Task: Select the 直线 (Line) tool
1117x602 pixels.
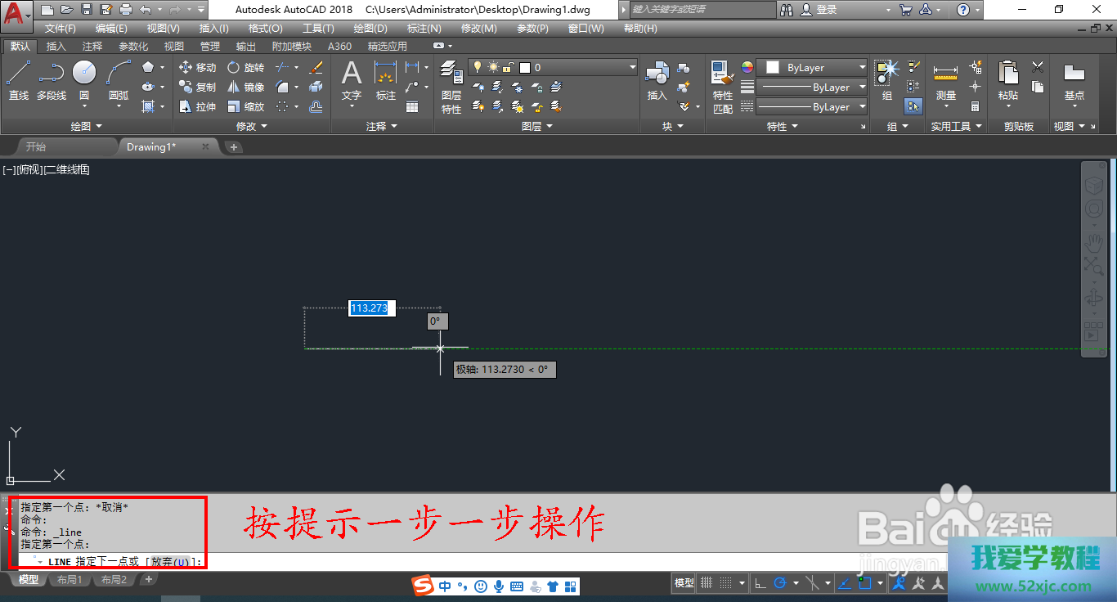Action: pos(18,81)
